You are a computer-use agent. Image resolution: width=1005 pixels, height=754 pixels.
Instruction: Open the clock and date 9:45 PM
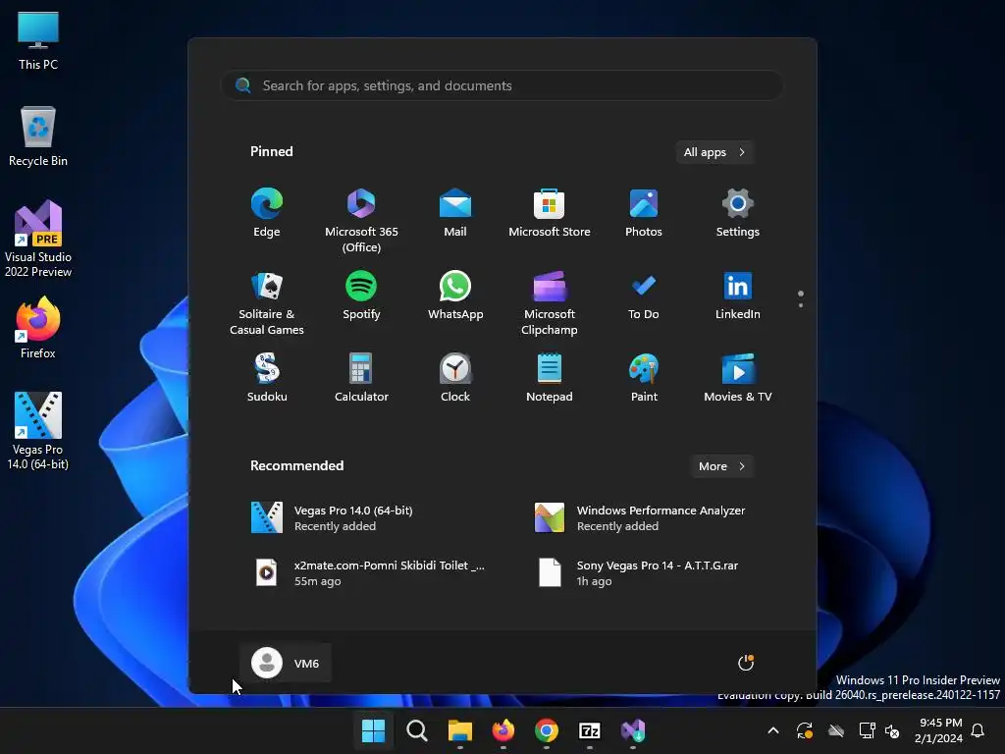(939, 730)
